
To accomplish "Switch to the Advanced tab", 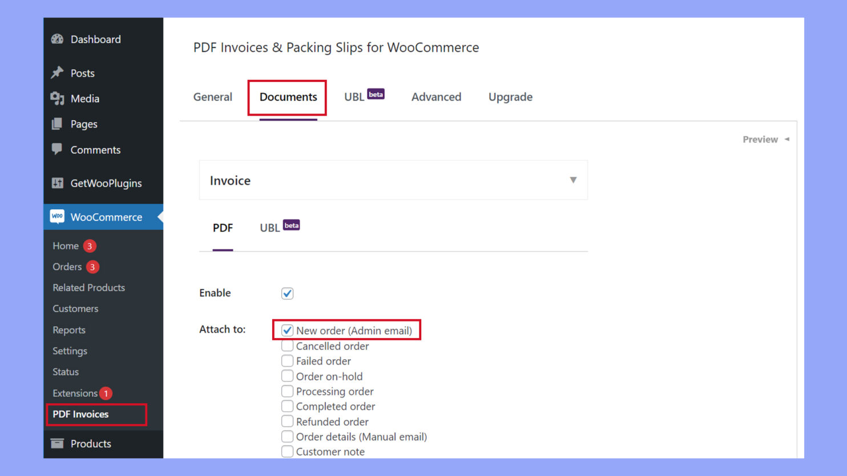I will tap(436, 97).
